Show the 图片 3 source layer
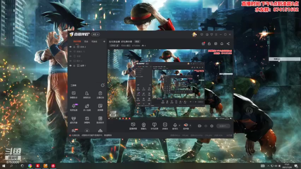This screenshot has height=169, width=301. coord(70,61)
